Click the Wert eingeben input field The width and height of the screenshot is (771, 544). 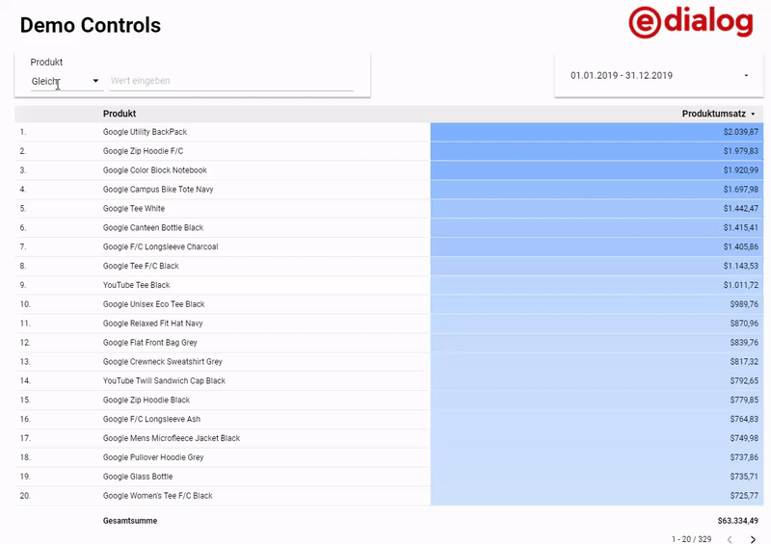231,81
